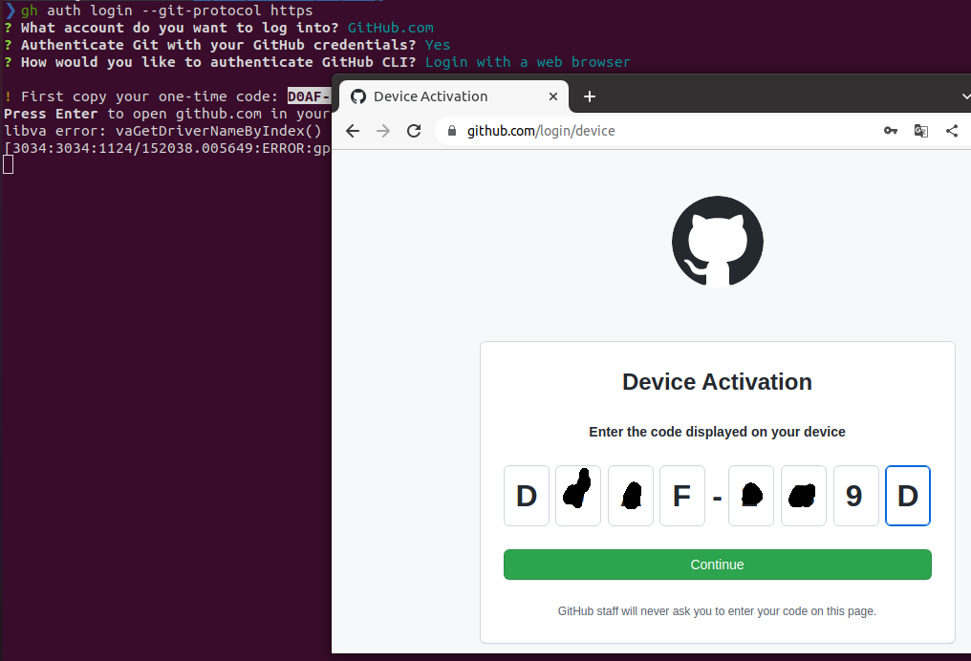Click 'Enter the code displayed on your device'
The width and height of the screenshot is (971, 661).
click(717, 432)
